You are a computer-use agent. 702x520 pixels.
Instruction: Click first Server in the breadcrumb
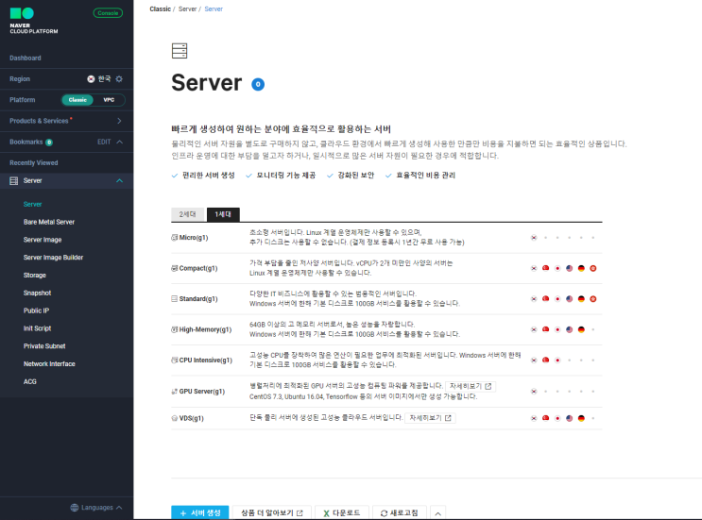187,8
